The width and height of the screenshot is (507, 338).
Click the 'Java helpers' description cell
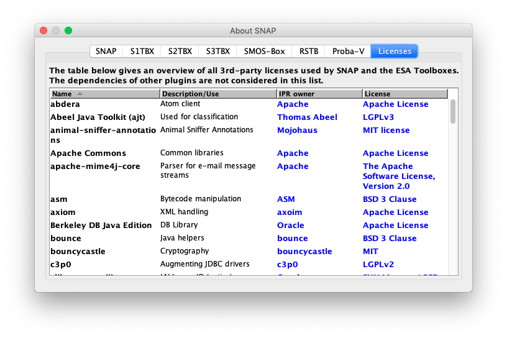pos(182,238)
